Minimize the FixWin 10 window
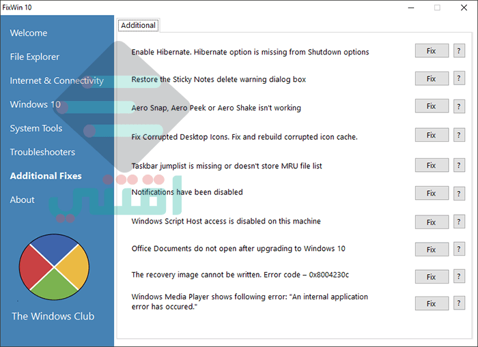 pyautogui.click(x=411, y=7)
